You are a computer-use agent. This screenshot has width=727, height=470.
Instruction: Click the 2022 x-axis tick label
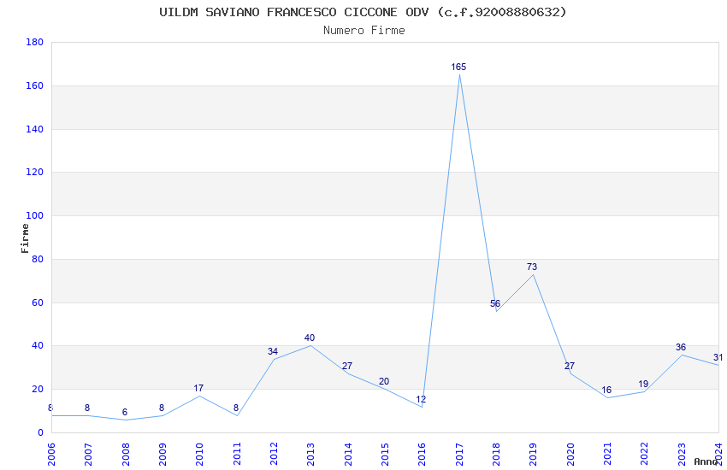[645, 455]
